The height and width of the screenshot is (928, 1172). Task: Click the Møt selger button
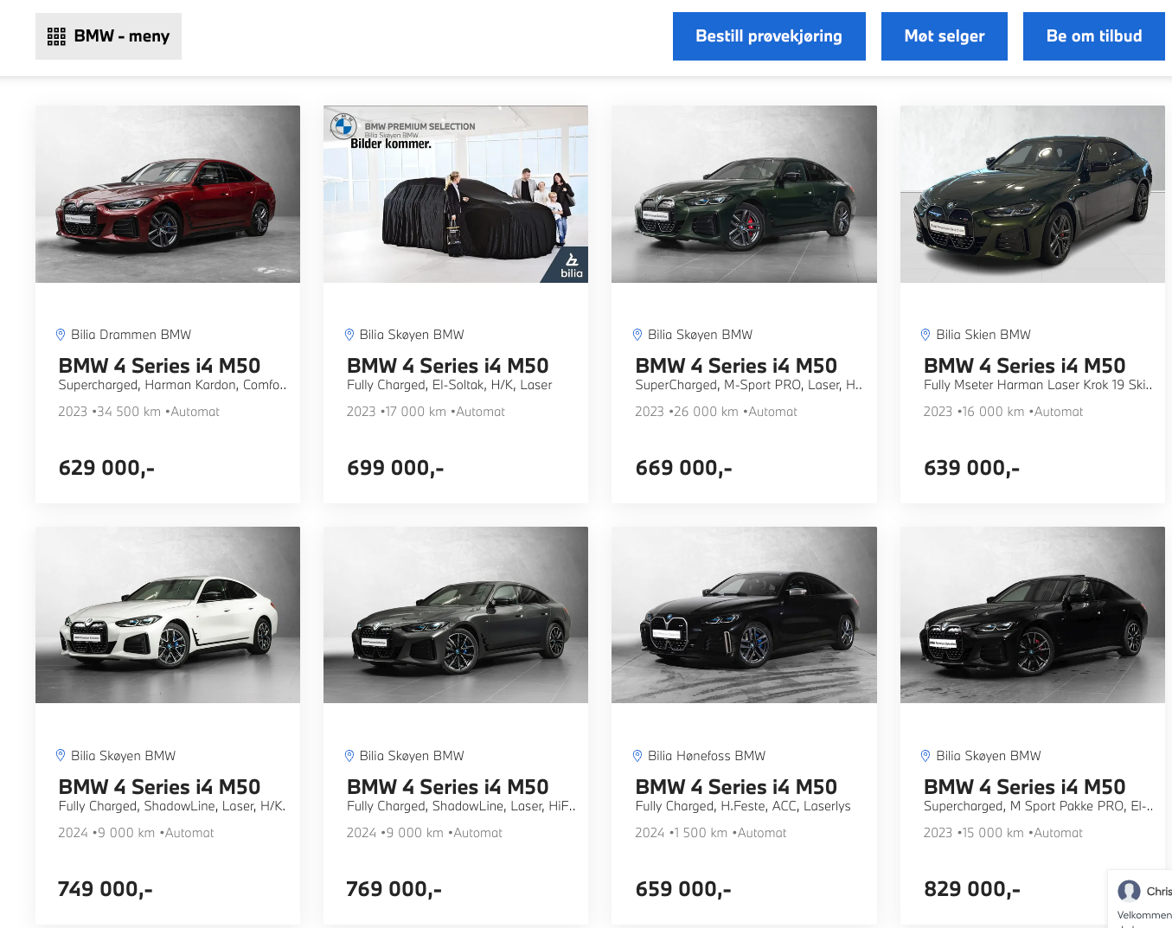[x=945, y=36]
